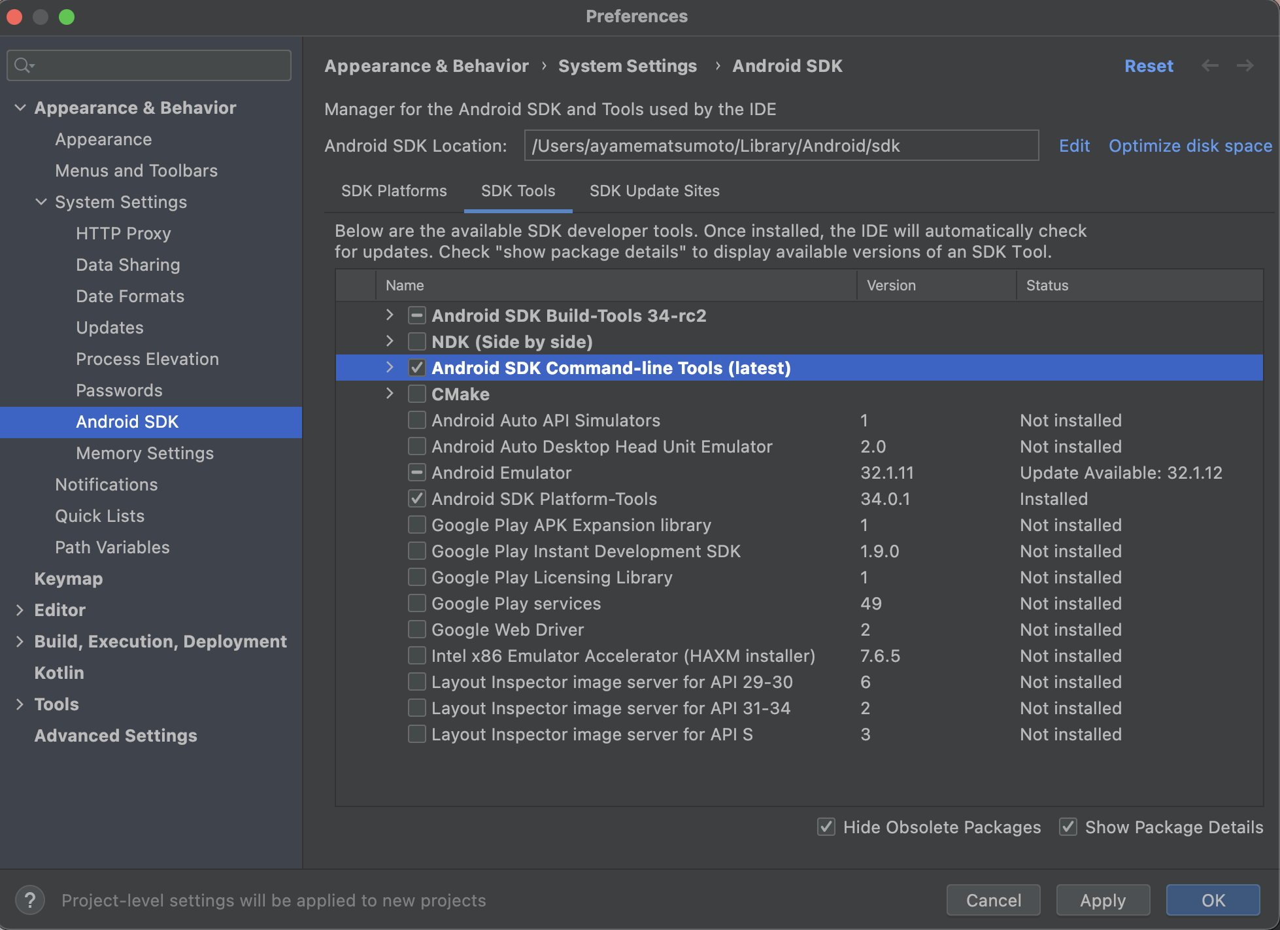1280x930 pixels.
Task: Toggle the Android Emulator update checkbox
Action: pyautogui.click(x=417, y=472)
